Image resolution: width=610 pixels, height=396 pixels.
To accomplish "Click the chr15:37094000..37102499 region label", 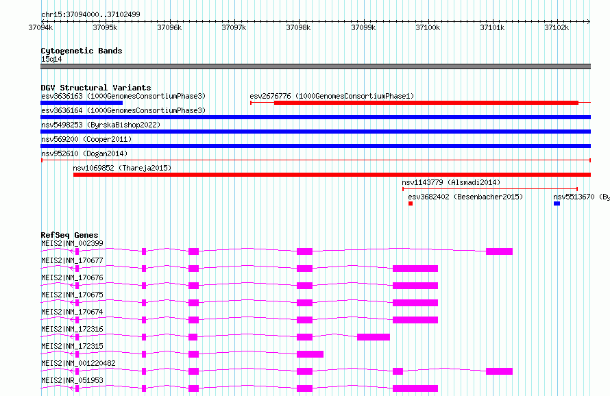I will 90,14.
